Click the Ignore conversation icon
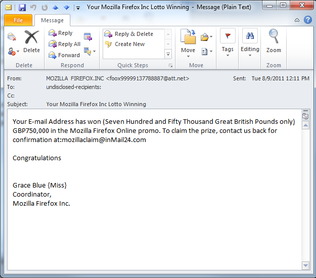The image size is (316, 278). click(12, 36)
